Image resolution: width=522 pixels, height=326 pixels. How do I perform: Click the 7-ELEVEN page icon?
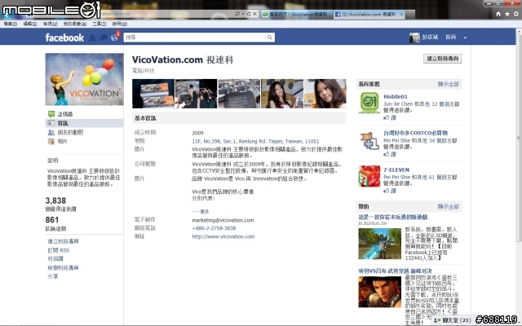pyautogui.click(x=369, y=176)
